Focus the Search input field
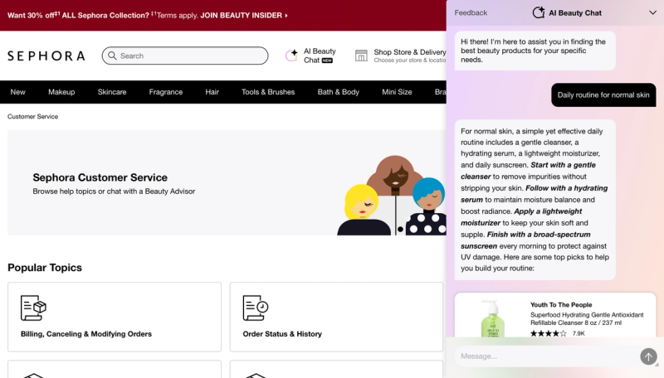The width and height of the screenshot is (664, 378). pyautogui.click(x=185, y=56)
